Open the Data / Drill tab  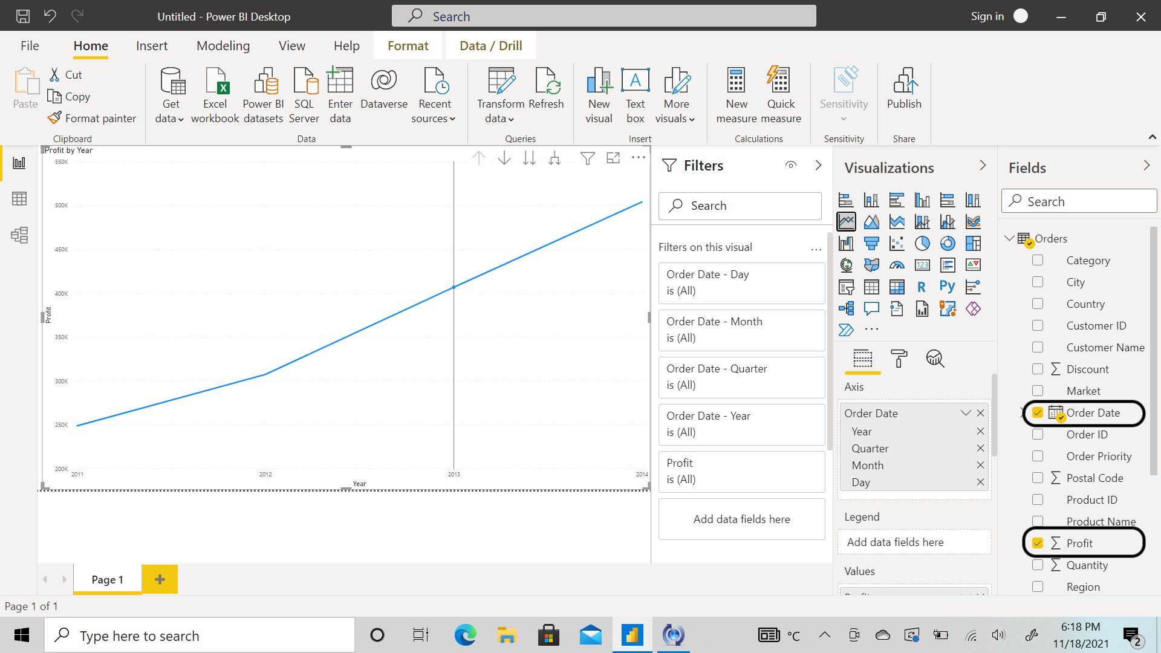click(x=490, y=45)
